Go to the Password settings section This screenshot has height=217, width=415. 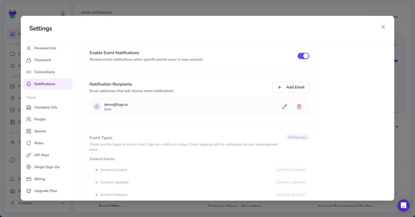[48, 60]
